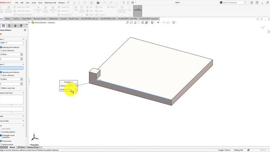
Task: Toggle the Pattern seed only checkbox
Action: point(1,88)
